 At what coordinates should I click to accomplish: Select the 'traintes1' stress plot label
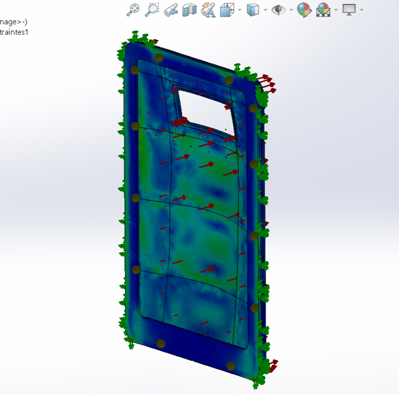click(x=14, y=32)
